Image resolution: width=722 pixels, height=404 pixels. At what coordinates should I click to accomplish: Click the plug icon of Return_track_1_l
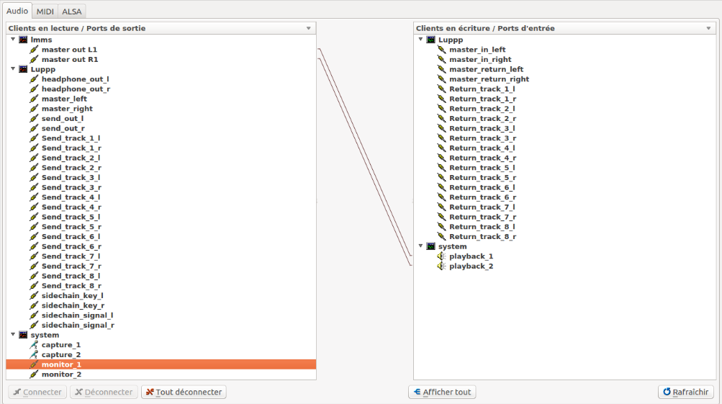click(x=441, y=89)
